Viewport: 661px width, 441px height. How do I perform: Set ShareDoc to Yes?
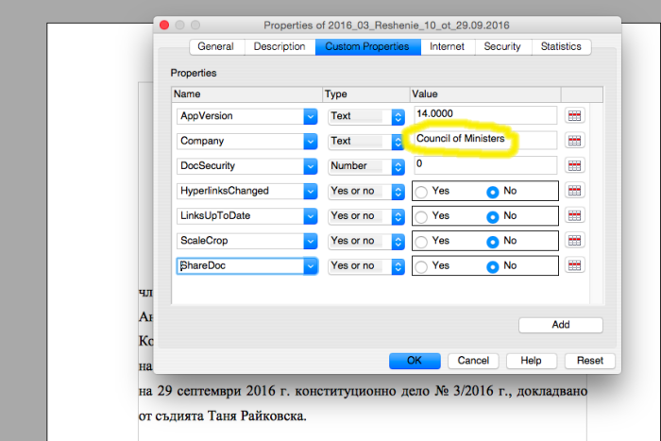[x=421, y=266]
